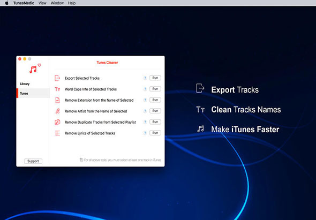Run Word Caps Info of Selected Tracks

click(x=155, y=89)
